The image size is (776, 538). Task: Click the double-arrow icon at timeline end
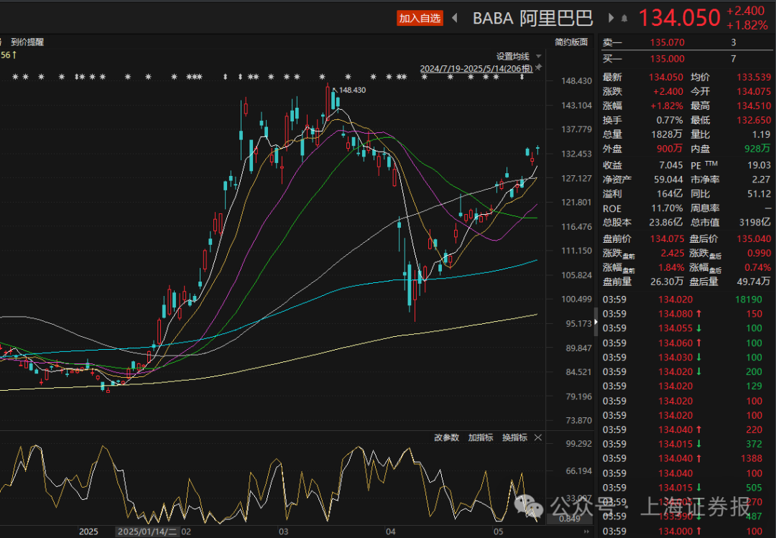point(586,532)
